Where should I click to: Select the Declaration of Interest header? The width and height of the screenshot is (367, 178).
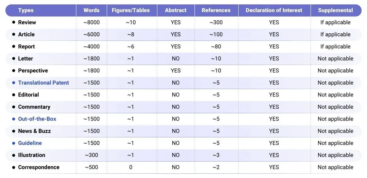coord(274,10)
